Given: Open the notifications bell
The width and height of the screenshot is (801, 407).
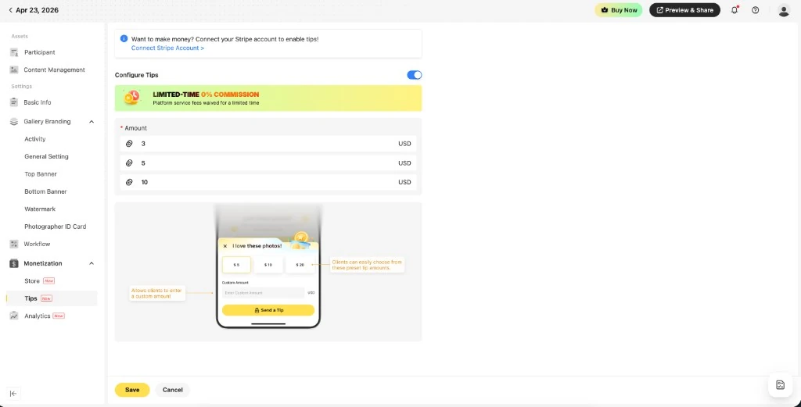Looking at the screenshot, I should tap(735, 10).
